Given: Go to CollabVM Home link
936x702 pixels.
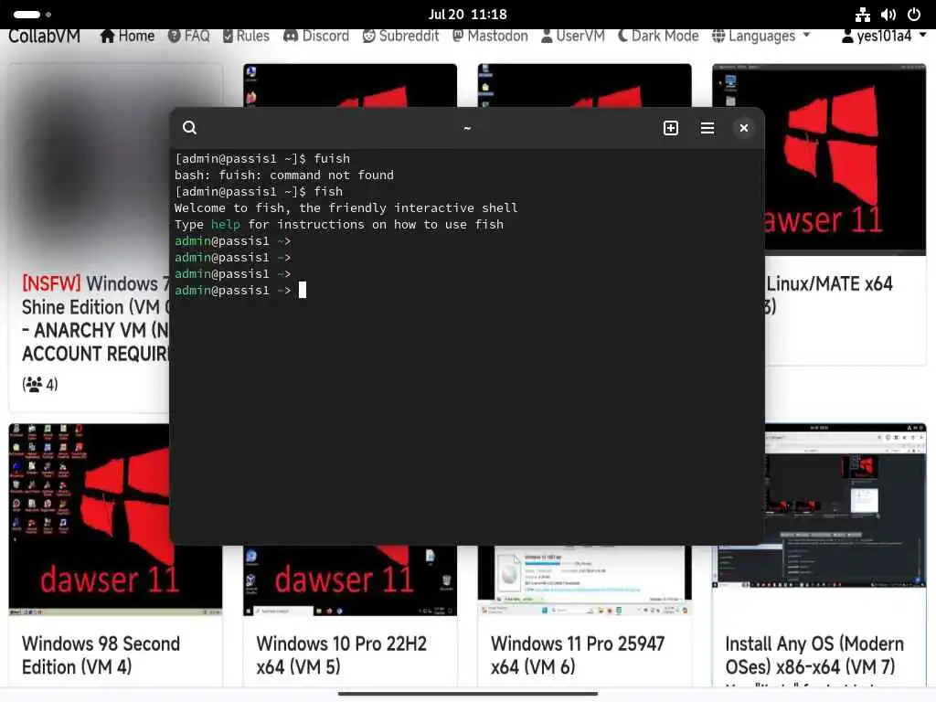Looking at the screenshot, I should [x=127, y=36].
